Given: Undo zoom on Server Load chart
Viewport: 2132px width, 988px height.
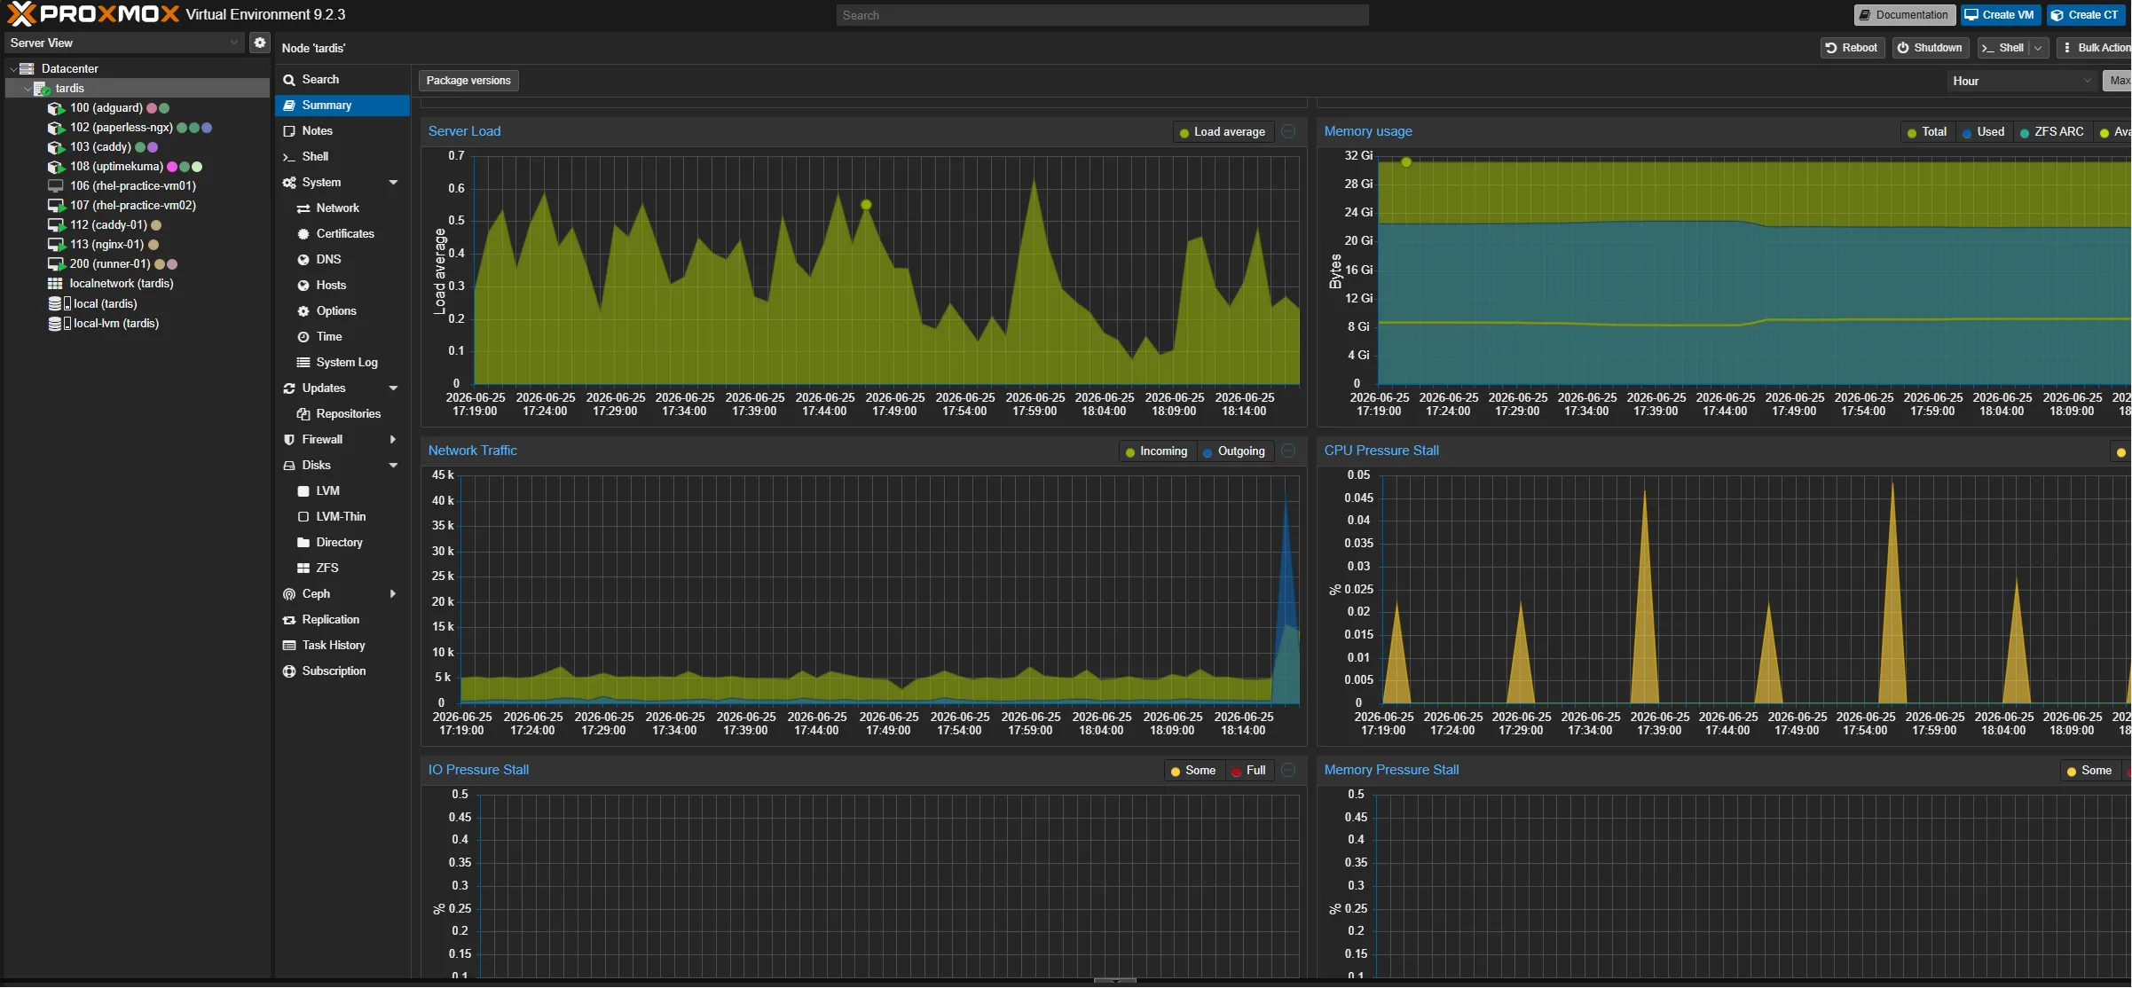Looking at the screenshot, I should click(1288, 132).
